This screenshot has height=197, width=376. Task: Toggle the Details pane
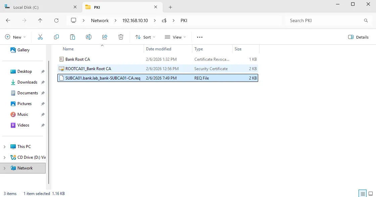[x=358, y=37]
